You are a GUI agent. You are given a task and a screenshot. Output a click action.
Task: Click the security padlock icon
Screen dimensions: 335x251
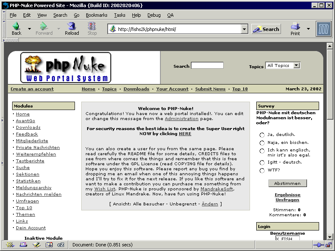pos(328,245)
